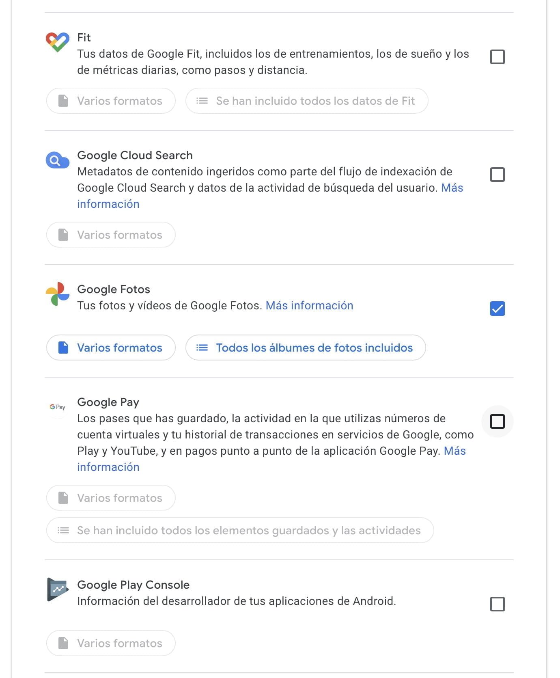Uncheck the Google Fotos checkbox

(x=498, y=309)
